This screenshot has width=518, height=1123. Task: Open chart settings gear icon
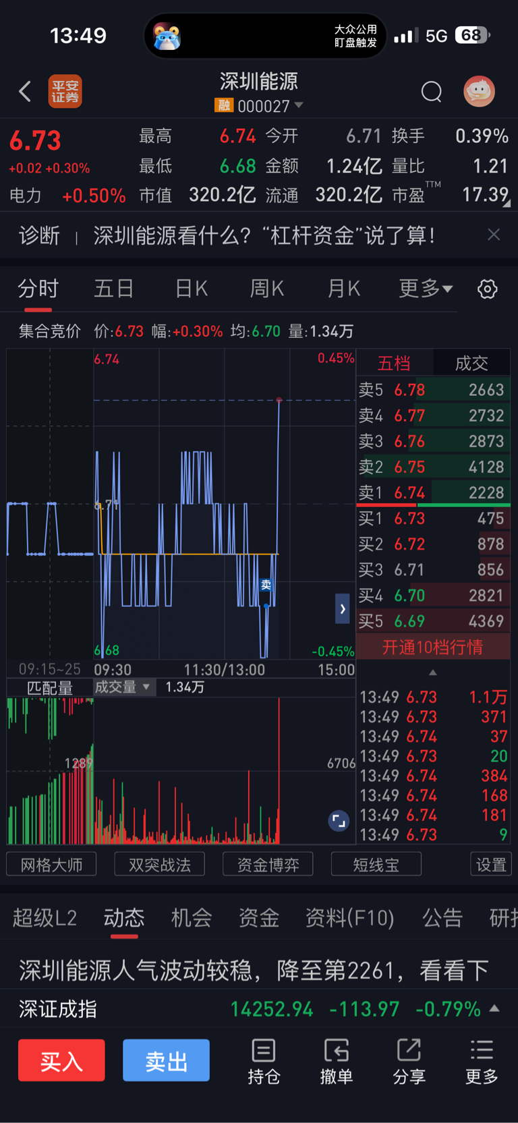point(488,289)
